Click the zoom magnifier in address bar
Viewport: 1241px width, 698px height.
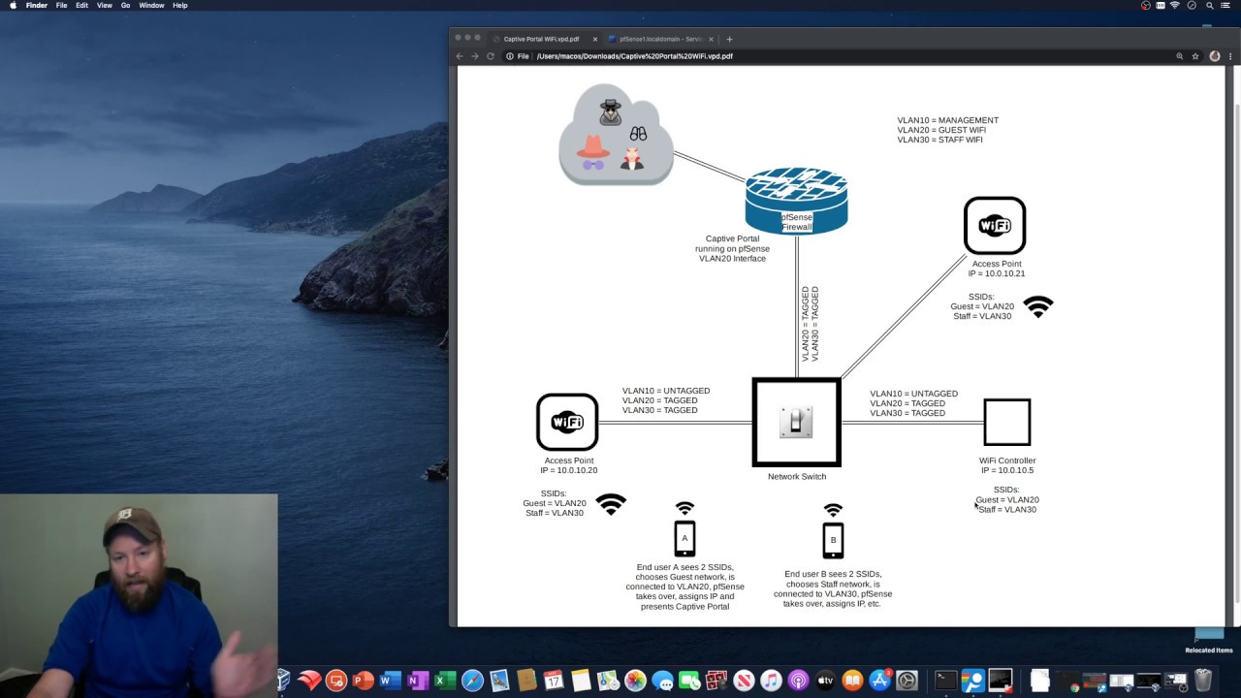(x=1180, y=56)
